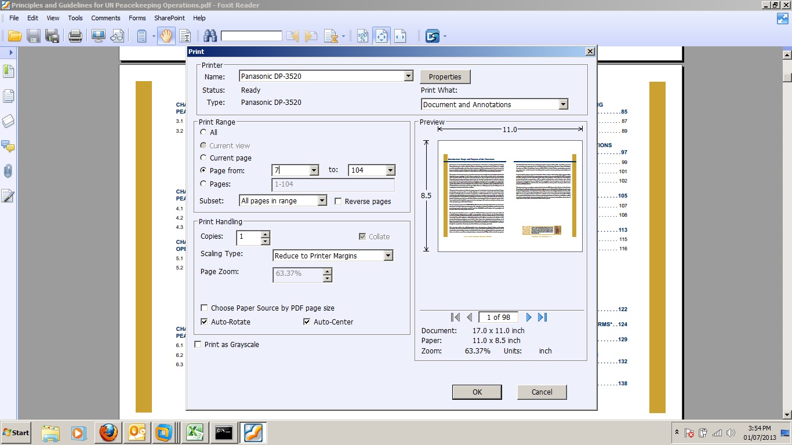Switch to Full Screen mode icon
Screen dimensions: 792x445
point(98,35)
